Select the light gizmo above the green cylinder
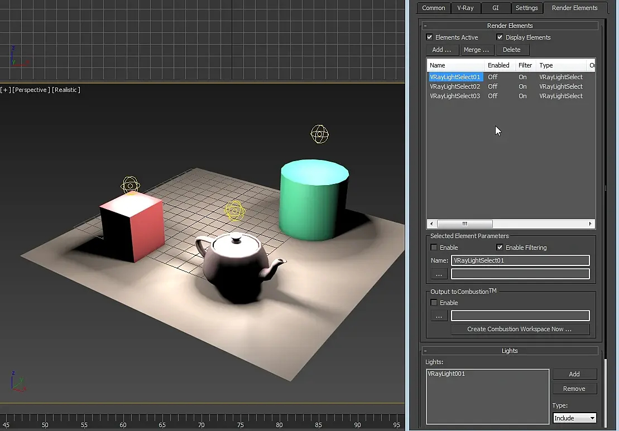This screenshot has width=619, height=431. (x=319, y=134)
